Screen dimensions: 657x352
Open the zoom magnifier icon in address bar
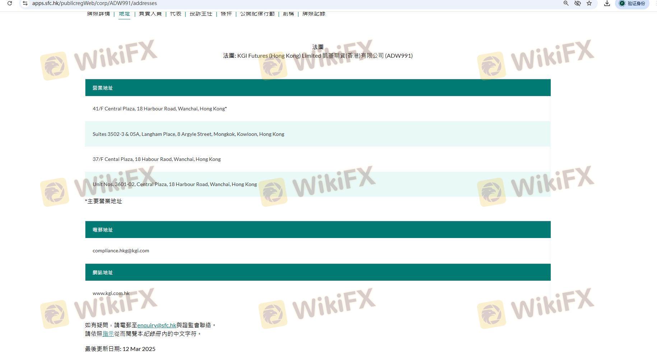[x=566, y=3]
